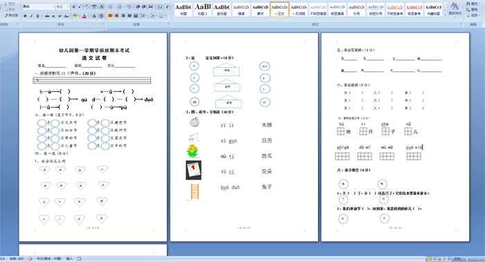The height and width of the screenshot is (262, 485).
Task: Open the Change Styles button
Action: click(x=455, y=8)
